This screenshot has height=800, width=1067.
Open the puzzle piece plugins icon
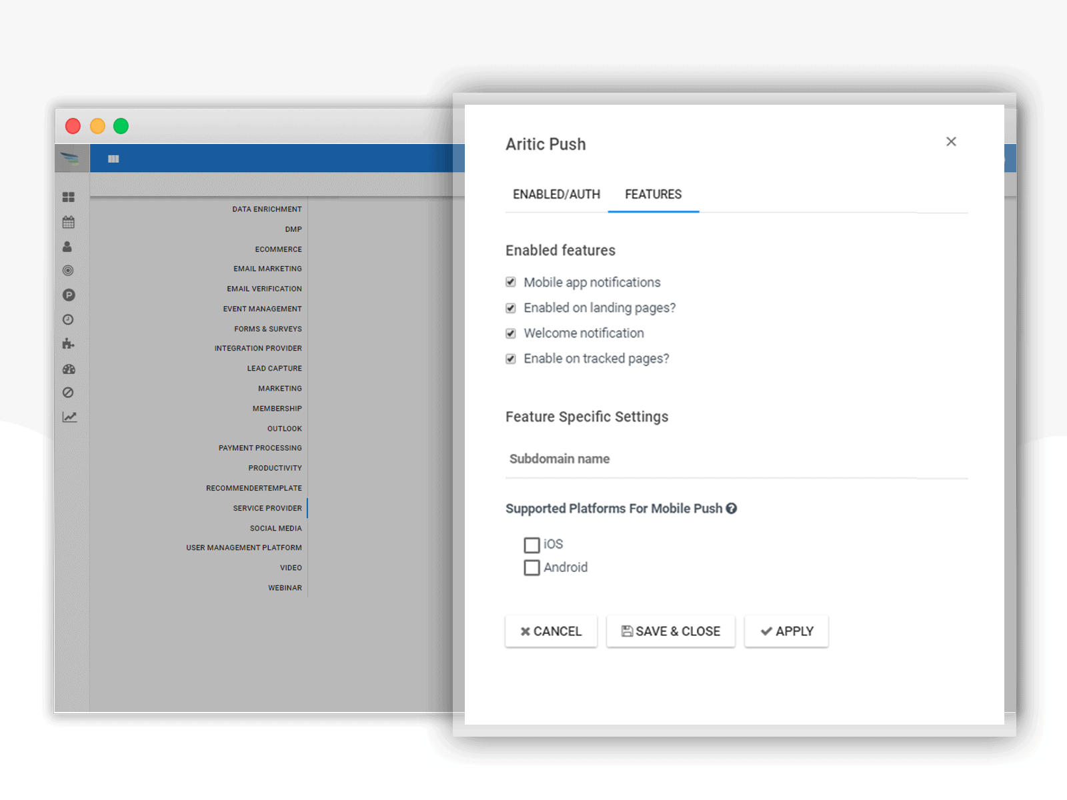click(68, 344)
